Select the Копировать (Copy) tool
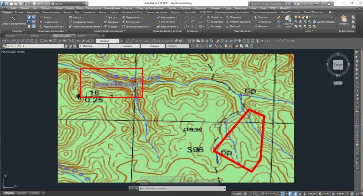 215,22
